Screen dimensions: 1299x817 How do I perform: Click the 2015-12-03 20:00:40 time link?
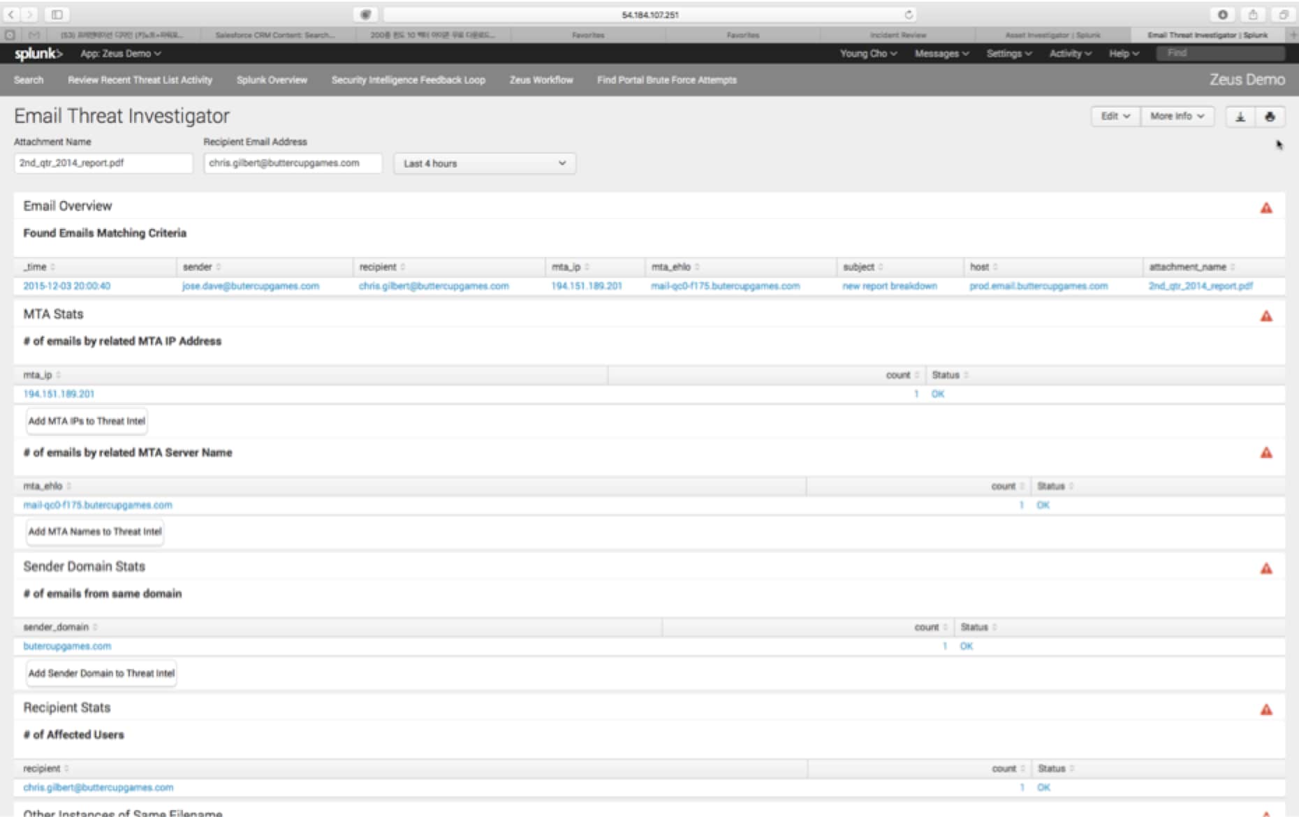click(67, 286)
